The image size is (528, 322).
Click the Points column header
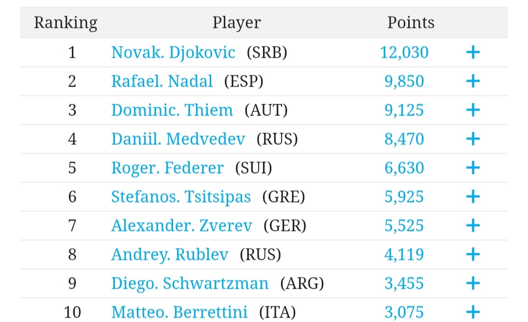coord(411,23)
